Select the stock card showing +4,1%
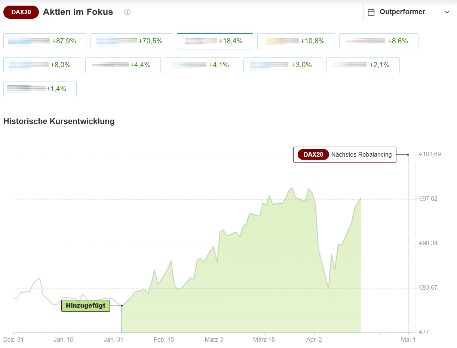The width and height of the screenshot is (457, 348). pos(202,65)
